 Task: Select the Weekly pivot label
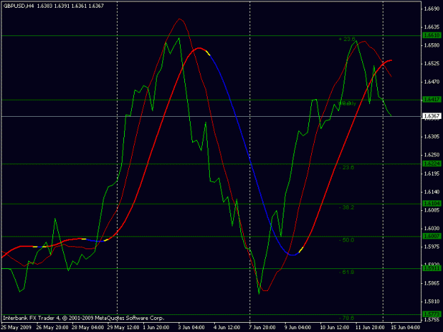(x=347, y=103)
